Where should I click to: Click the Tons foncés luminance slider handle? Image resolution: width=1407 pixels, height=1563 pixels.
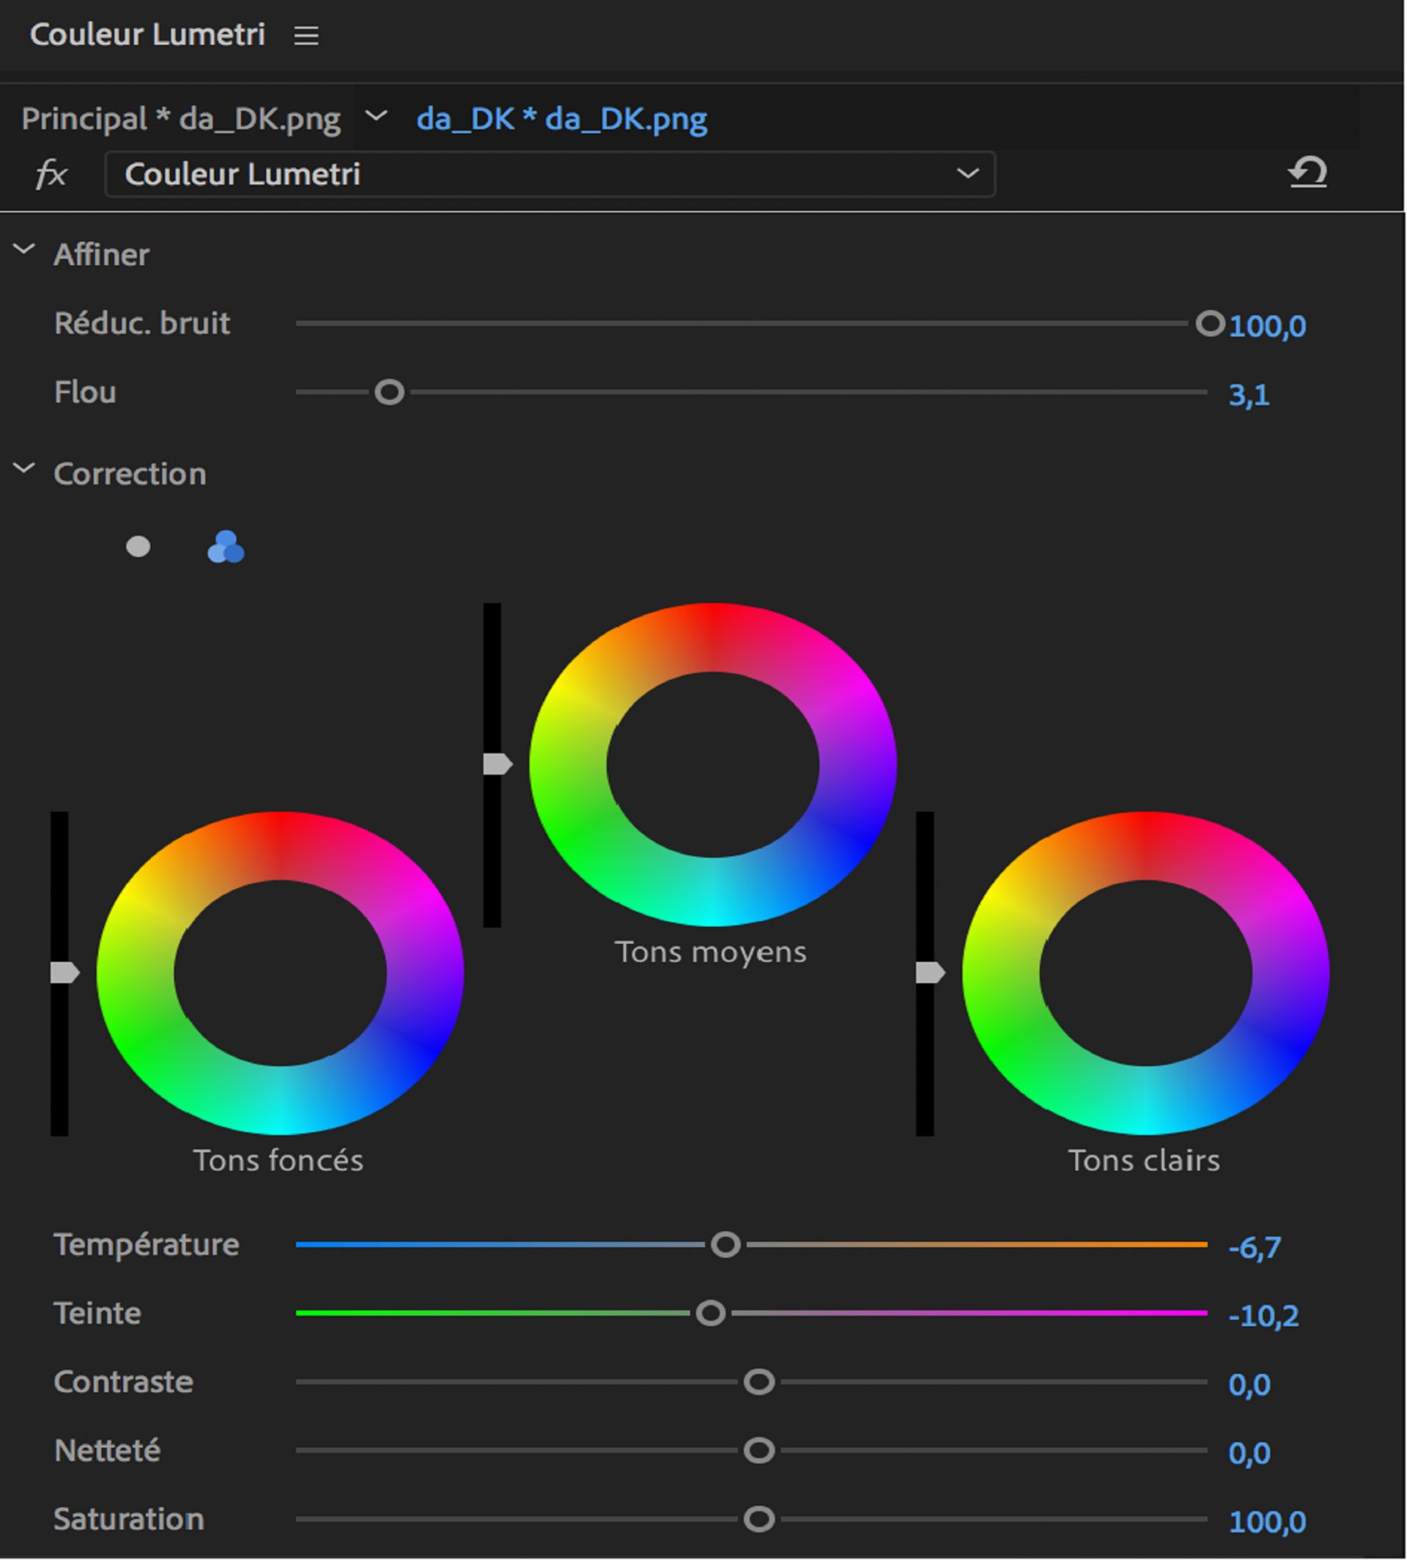64,972
